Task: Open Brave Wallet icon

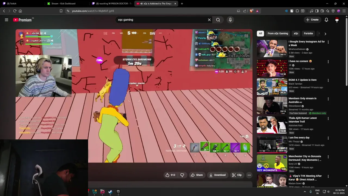Action: pos(322,11)
